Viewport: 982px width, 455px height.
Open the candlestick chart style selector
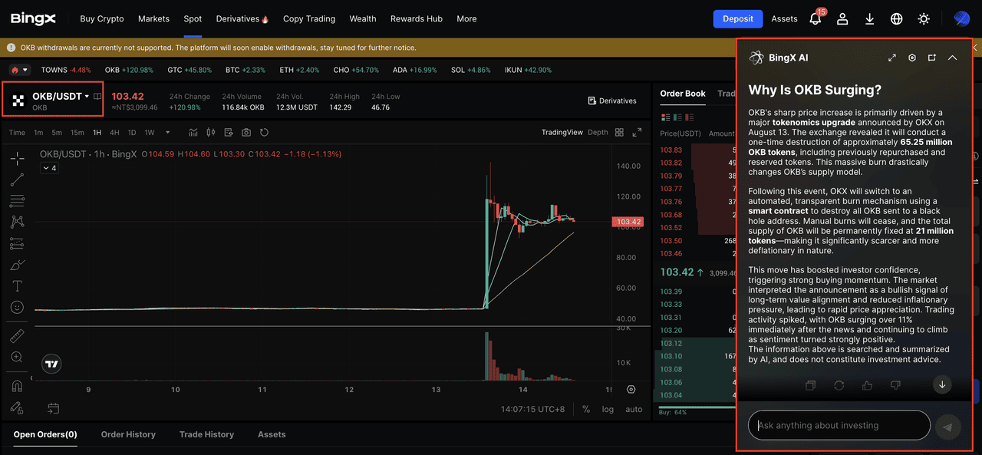(x=211, y=133)
